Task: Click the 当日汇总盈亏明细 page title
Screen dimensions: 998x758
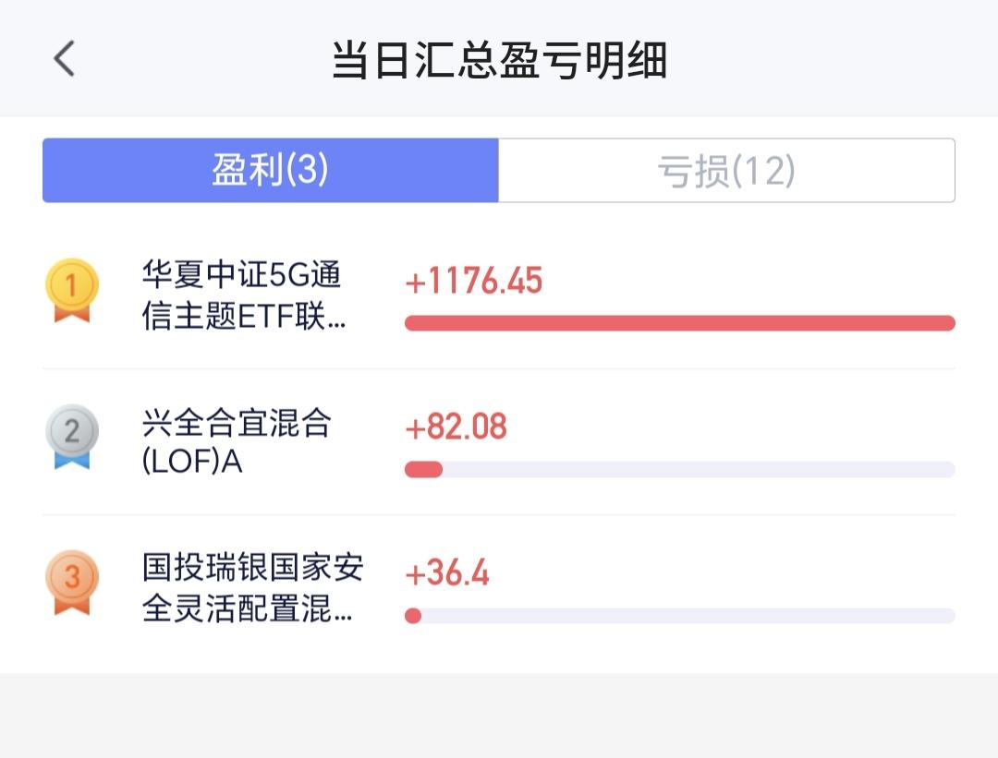Action: [499, 61]
